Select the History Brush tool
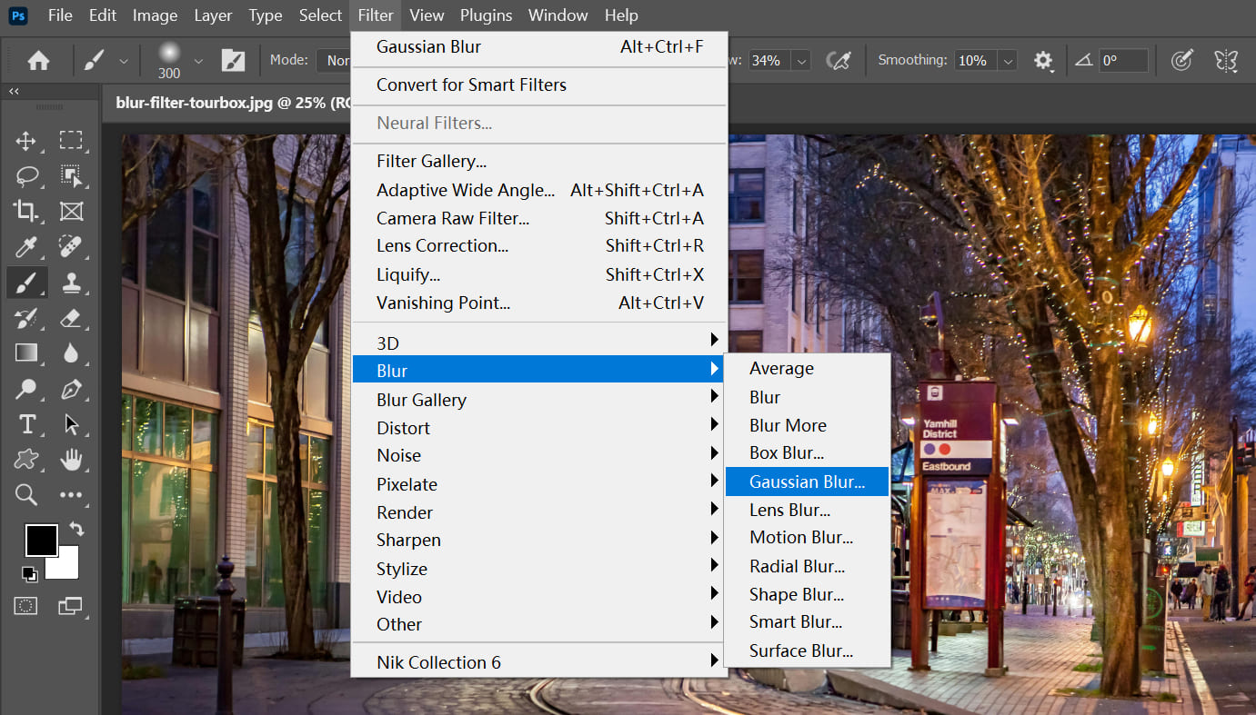 (26, 318)
